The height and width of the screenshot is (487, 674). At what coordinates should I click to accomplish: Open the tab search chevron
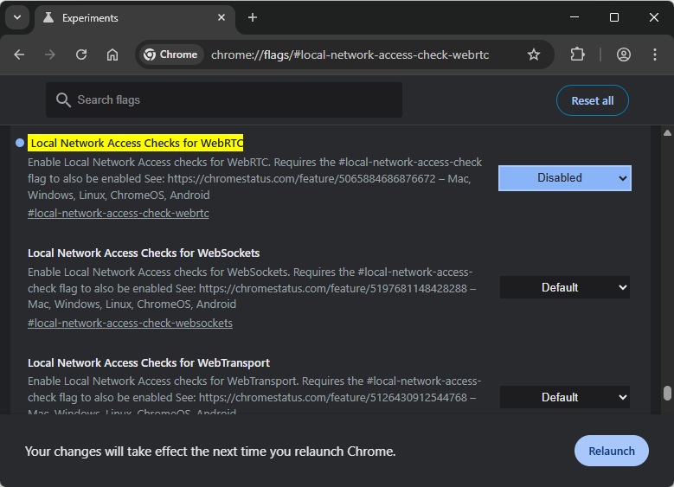point(17,17)
